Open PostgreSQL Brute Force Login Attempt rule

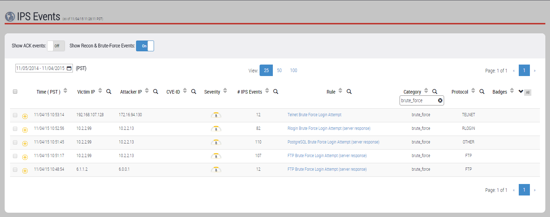point(334,142)
